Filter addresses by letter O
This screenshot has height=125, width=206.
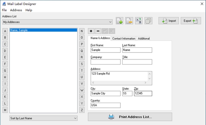(82, 37)
